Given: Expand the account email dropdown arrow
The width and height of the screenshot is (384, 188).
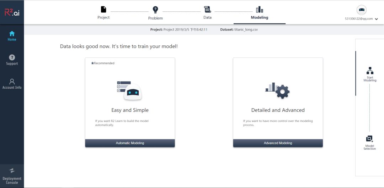Looking at the screenshot, I should click(377, 19).
